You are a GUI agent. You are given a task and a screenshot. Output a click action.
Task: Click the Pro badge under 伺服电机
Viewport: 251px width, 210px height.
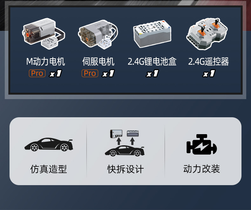point(90,73)
